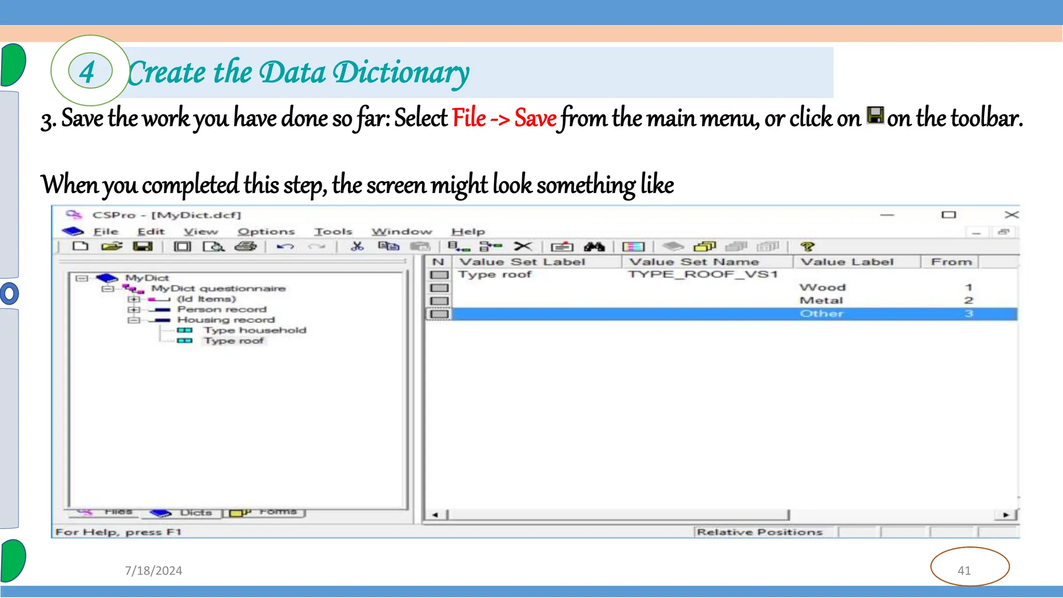Click the Print Preview magnifier icon
The image size is (1063, 598).
coord(213,246)
